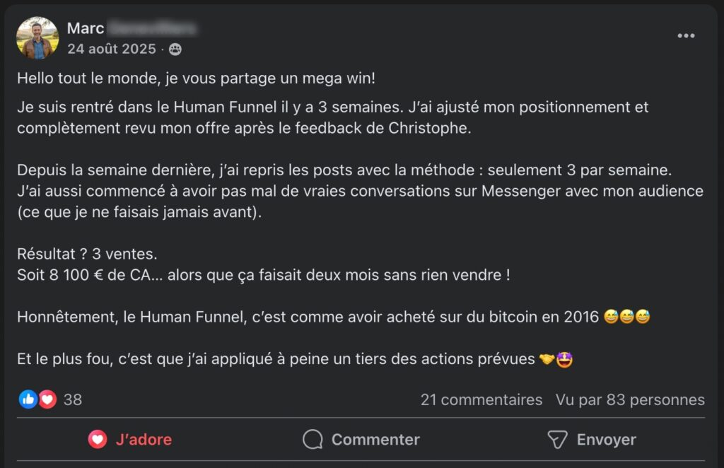Click the red heart icon in reactions summary
This screenshot has width=724, height=468.
[47, 399]
